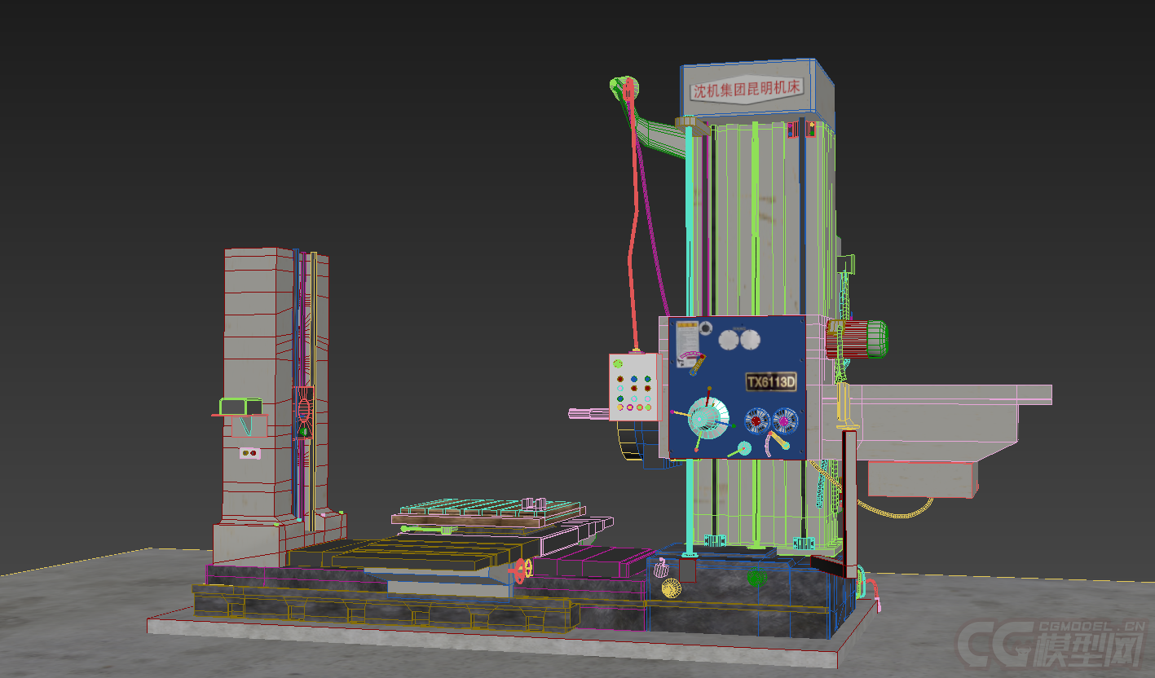Click the blue dial with red center
Image resolution: width=1155 pixels, height=678 pixels.
click(x=756, y=420)
